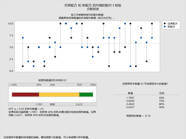The width and height of the screenshot is (186, 139).
Task: Click table cell 1.7897 in 60% row
Action: [x=130, y=98]
